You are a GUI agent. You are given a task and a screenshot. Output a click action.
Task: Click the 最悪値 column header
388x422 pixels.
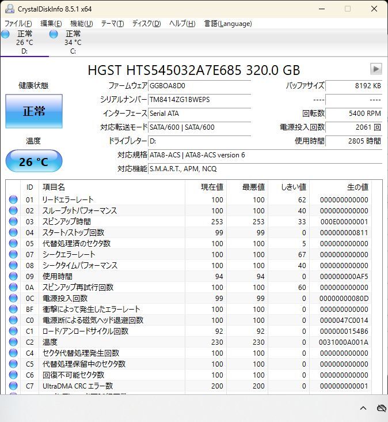pos(247,187)
